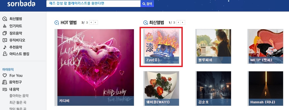This screenshot has width=289, height=110.
Task: Click the 검색 search button
Action: (147, 4)
